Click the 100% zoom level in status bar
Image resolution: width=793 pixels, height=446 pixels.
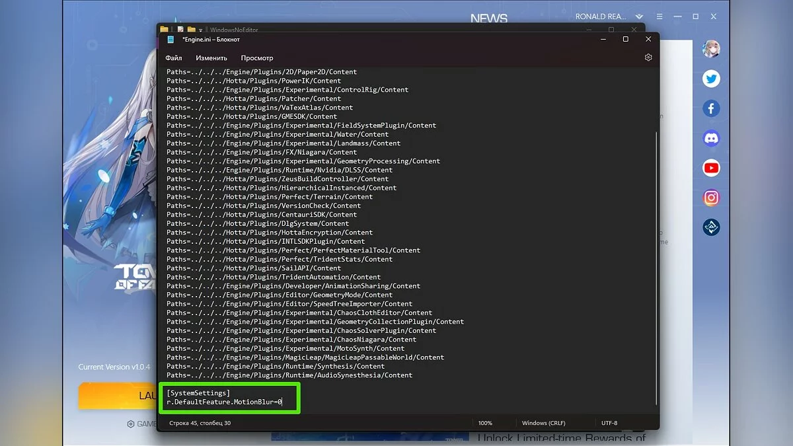(x=485, y=423)
